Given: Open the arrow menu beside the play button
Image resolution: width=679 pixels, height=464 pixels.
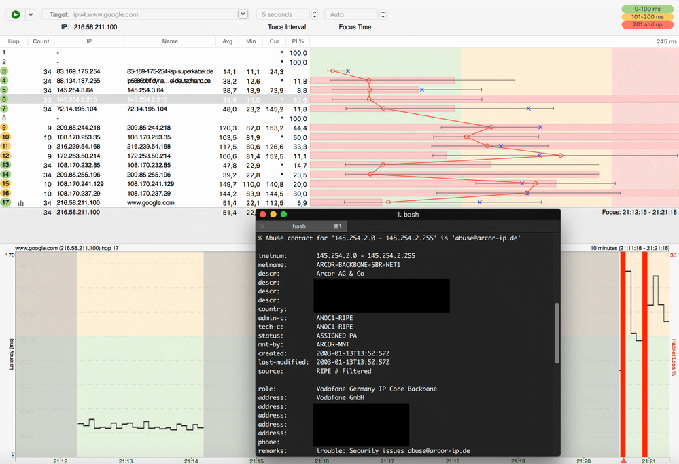Looking at the screenshot, I should [31, 14].
